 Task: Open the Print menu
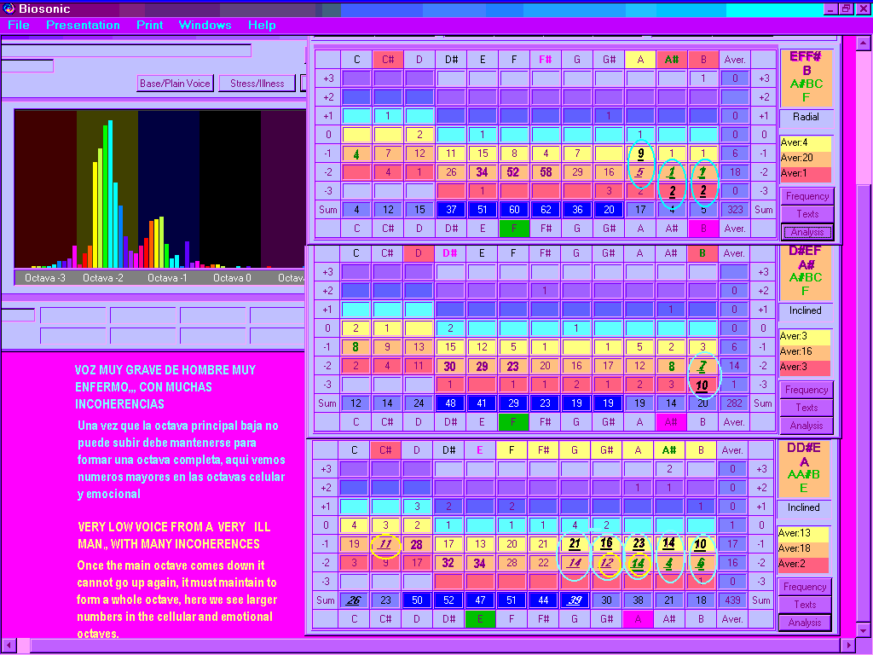(x=150, y=25)
